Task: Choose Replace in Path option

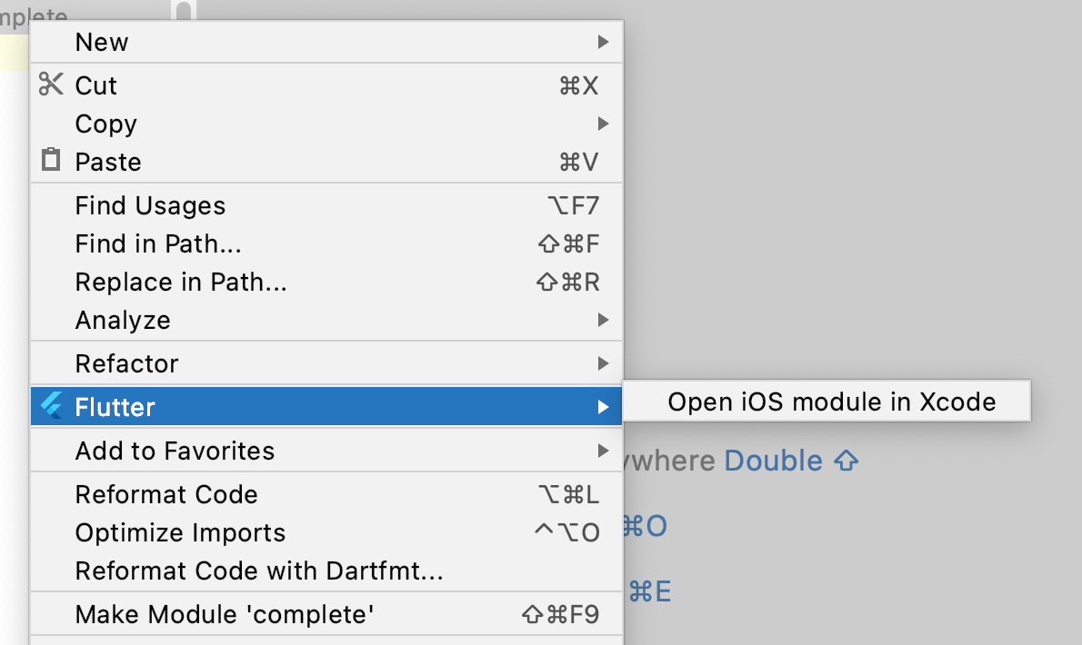Action: coord(326,282)
